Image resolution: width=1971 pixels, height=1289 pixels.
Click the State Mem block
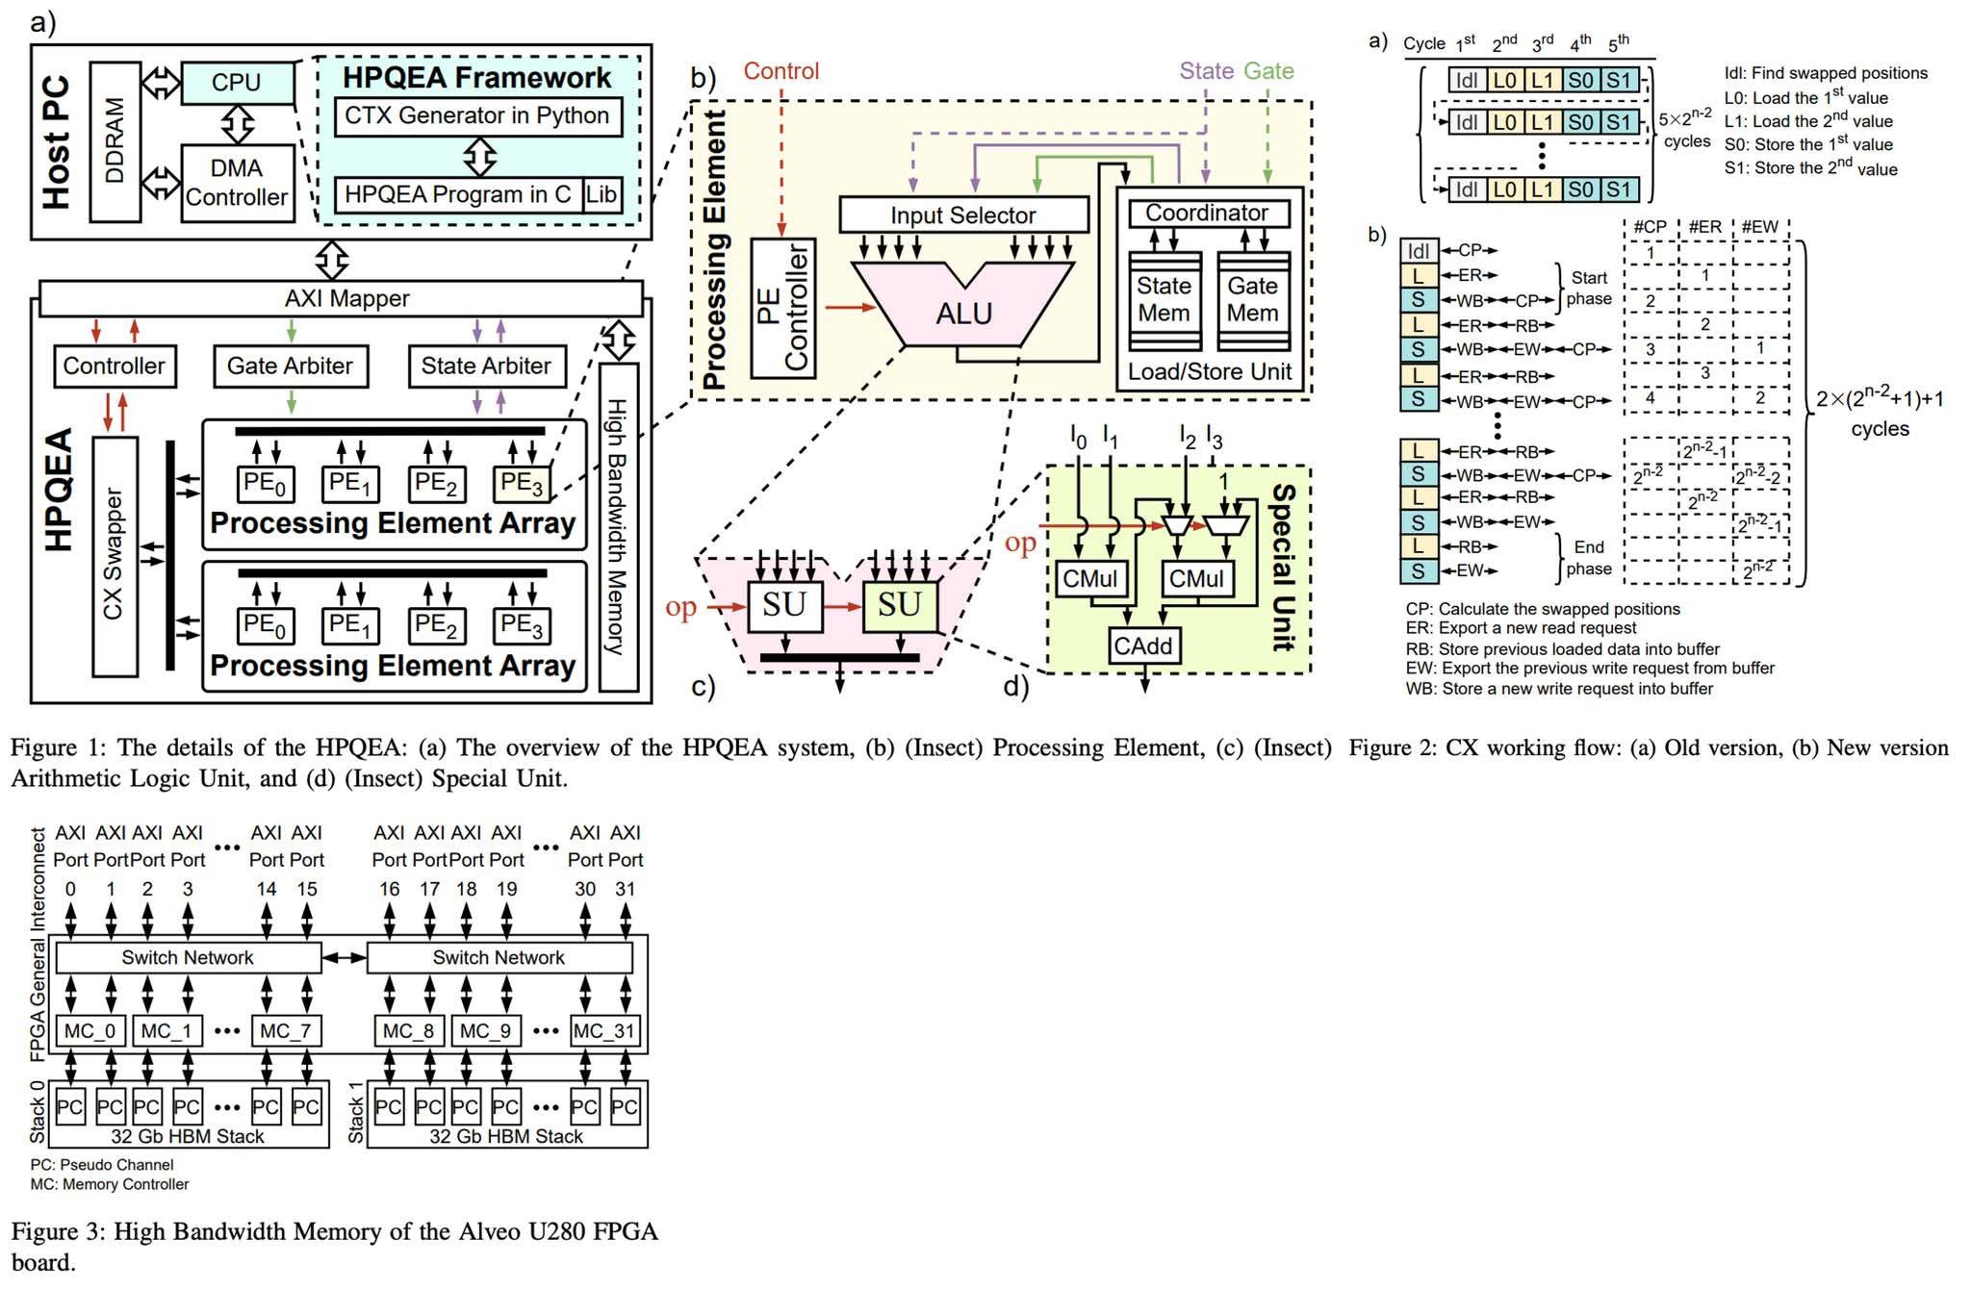(1165, 301)
